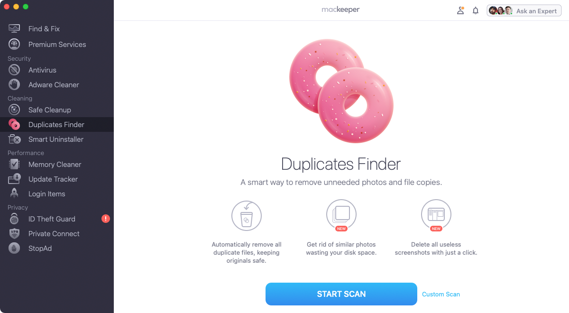The width and height of the screenshot is (569, 313).
Task: Open the user account profile icon
Action: pyautogui.click(x=460, y=10)
